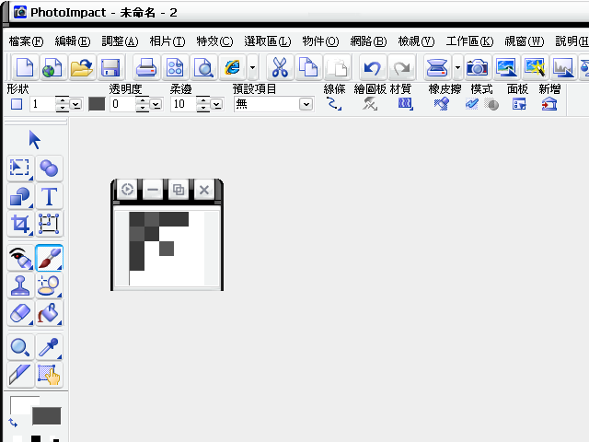589x442 pixels.
Task: Acquire image from scanner
Action: pyautogui.click(x=437, y=67)
